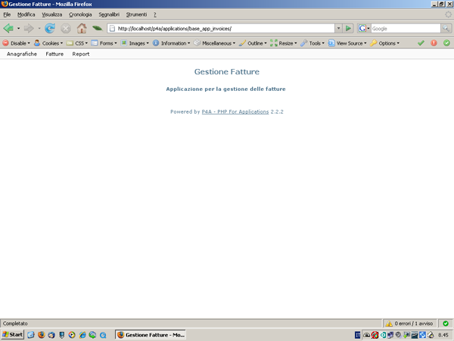Click the Gestione Fatture heading
This screenshot has width=454, height=341.
pos(227,72)
